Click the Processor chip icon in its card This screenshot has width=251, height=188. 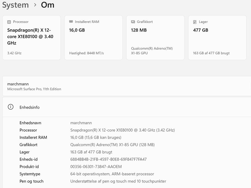(x=9, y=22)
